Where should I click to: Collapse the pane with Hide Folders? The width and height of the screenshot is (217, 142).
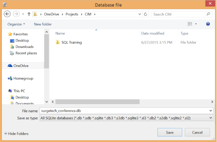pyautogui.click(x=16, y=134)
